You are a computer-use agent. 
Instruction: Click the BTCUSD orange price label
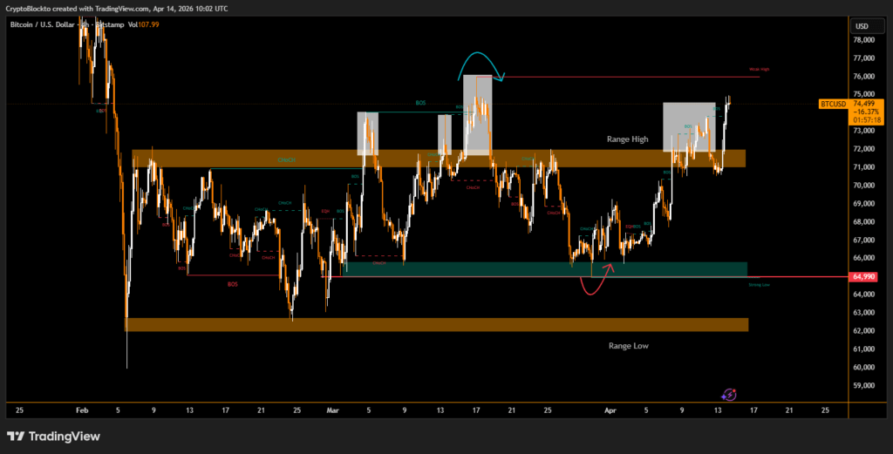click(834, 104)
